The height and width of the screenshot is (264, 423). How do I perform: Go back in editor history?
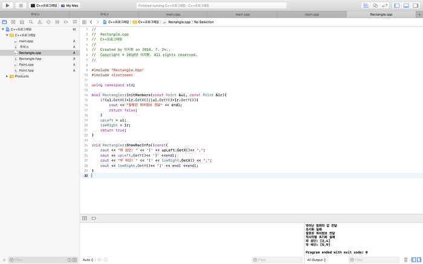pyautogui.click(x=91, y=22)
